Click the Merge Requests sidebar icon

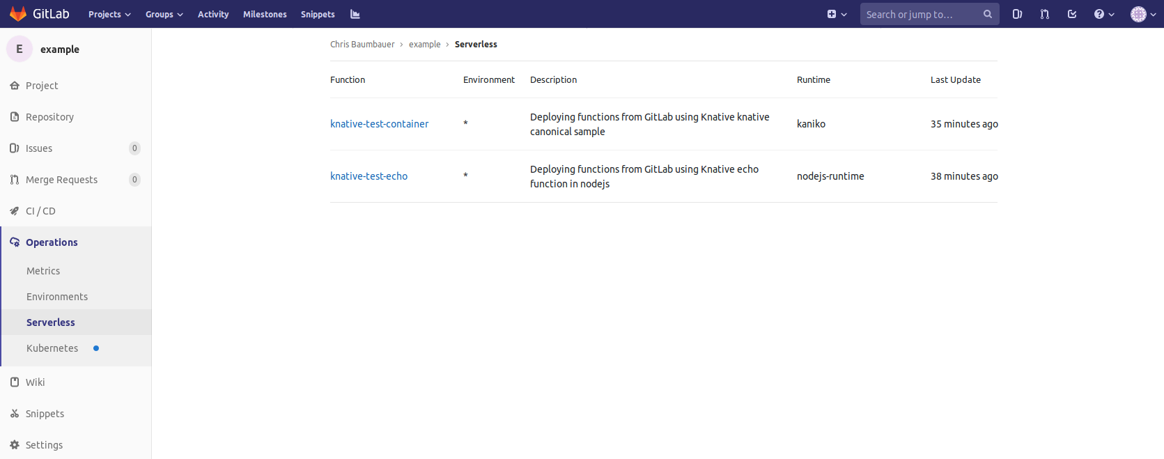pos(15,180)
